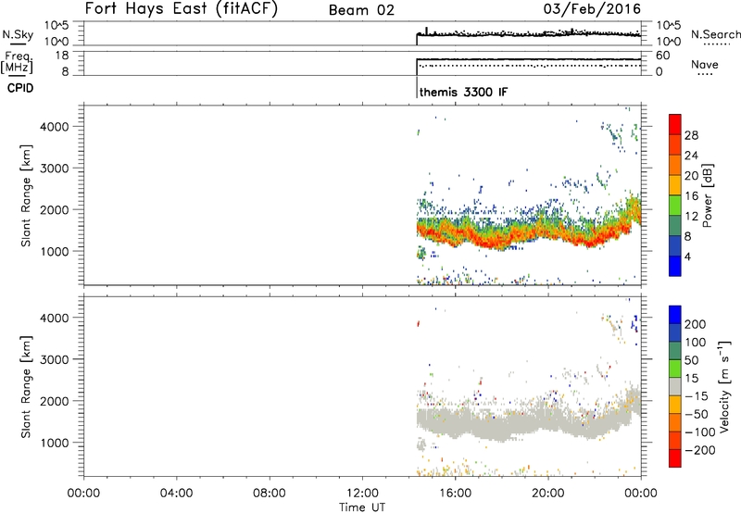Click the 'N.Sky' axis label
The image size is (741, 513).
pyautogui.click(x=18, y=34)
